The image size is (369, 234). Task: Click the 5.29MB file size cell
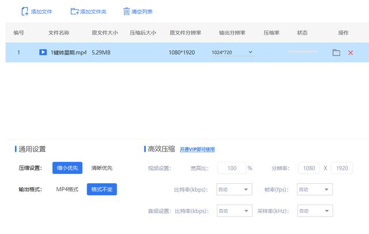[x=101, y=53]
